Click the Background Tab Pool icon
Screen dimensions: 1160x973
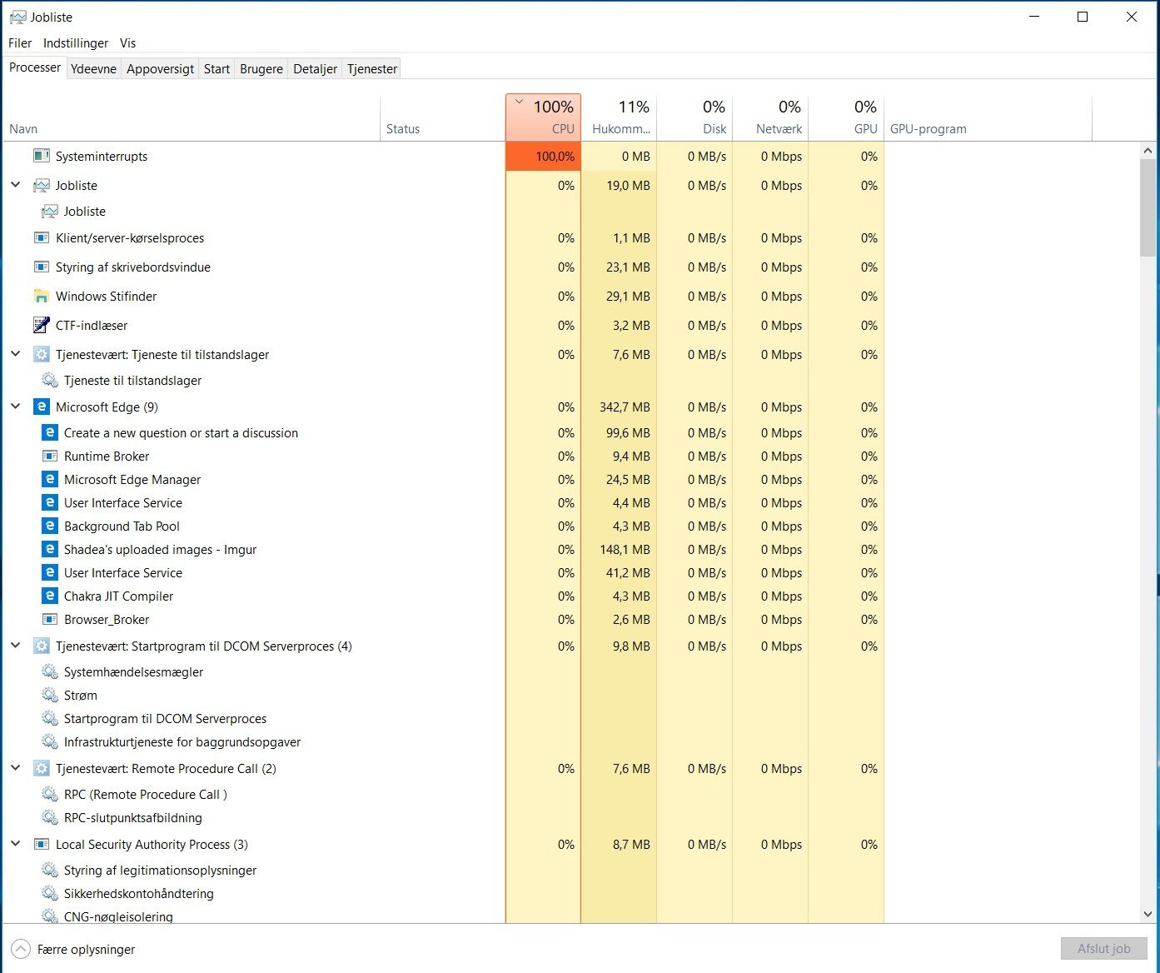point(49,526)
